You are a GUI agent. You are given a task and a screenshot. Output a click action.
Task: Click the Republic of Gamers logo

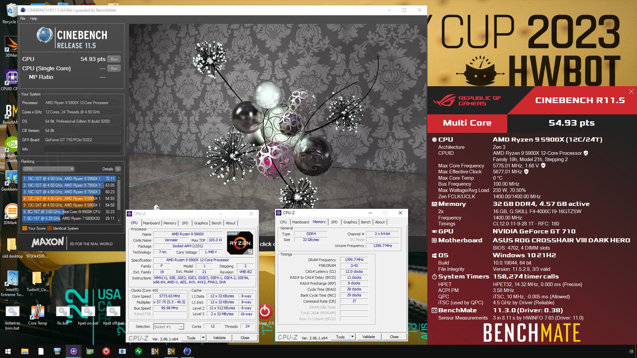[x=467, y=100]
